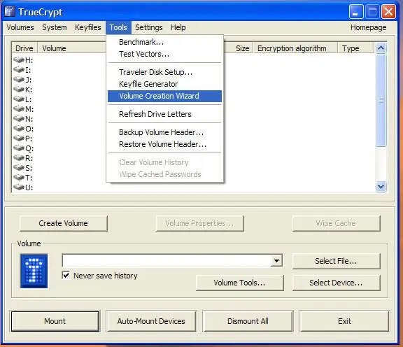Select the Q: drive icon

[19, 148]
